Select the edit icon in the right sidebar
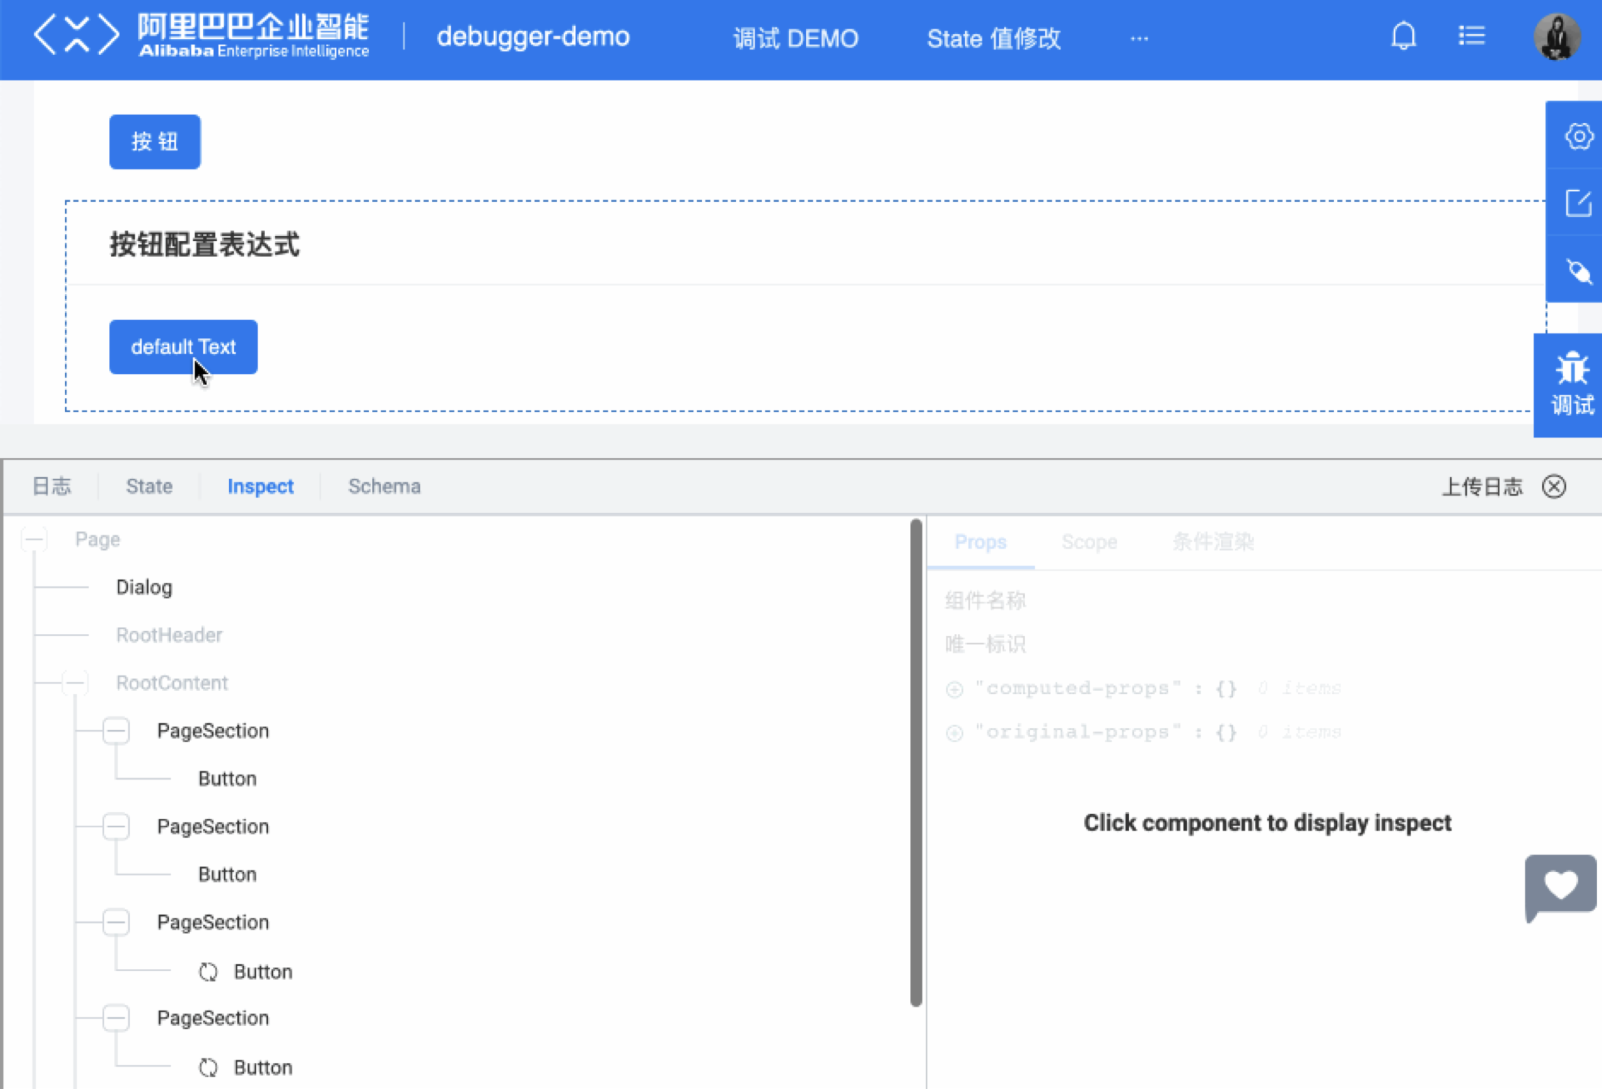 pos(1578,204)
